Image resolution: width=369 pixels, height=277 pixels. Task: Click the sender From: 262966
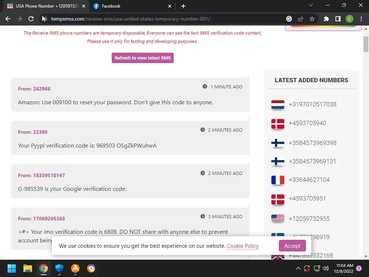click(34, 89)
